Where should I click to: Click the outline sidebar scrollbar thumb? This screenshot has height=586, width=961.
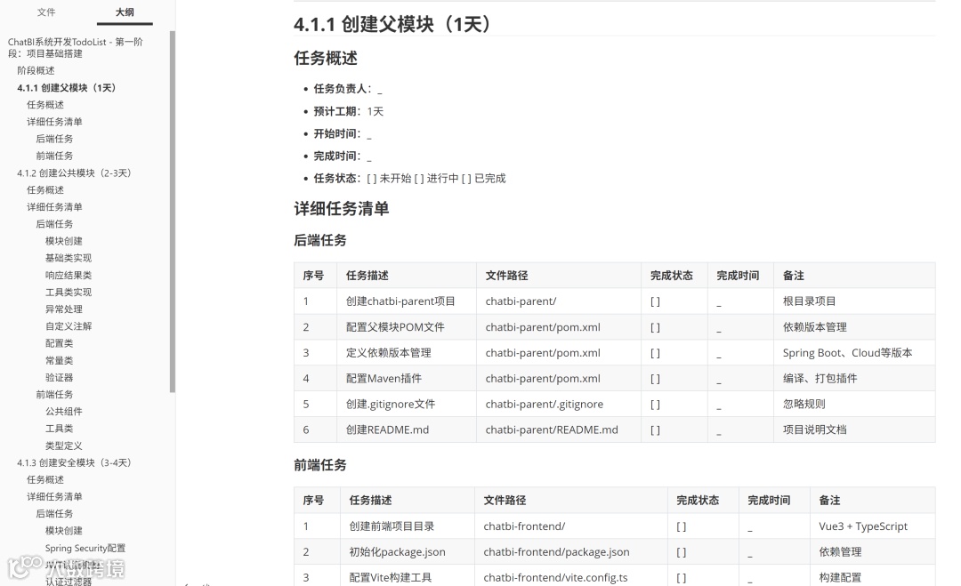[x=173, y=212]
